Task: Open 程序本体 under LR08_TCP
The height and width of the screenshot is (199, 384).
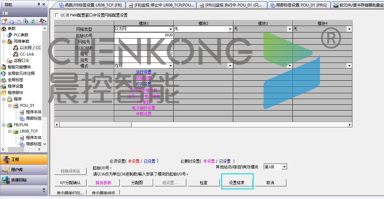Action: coord(34,137)
